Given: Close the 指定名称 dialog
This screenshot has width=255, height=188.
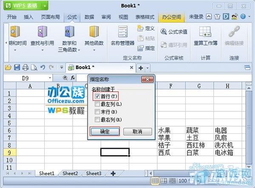Looking at the screenshot, I should pos(147,80).
